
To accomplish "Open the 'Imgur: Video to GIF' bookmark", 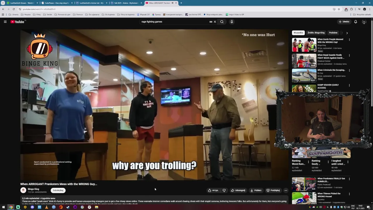I will pyautogui.click(x=235, y=14).
